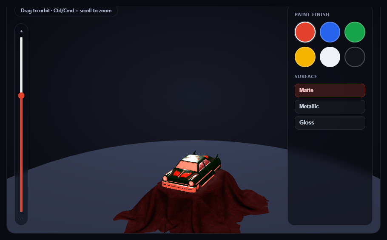The image size is (387, 240).
Task: Switch surface to Metallic
Action: tap(330, 107)
